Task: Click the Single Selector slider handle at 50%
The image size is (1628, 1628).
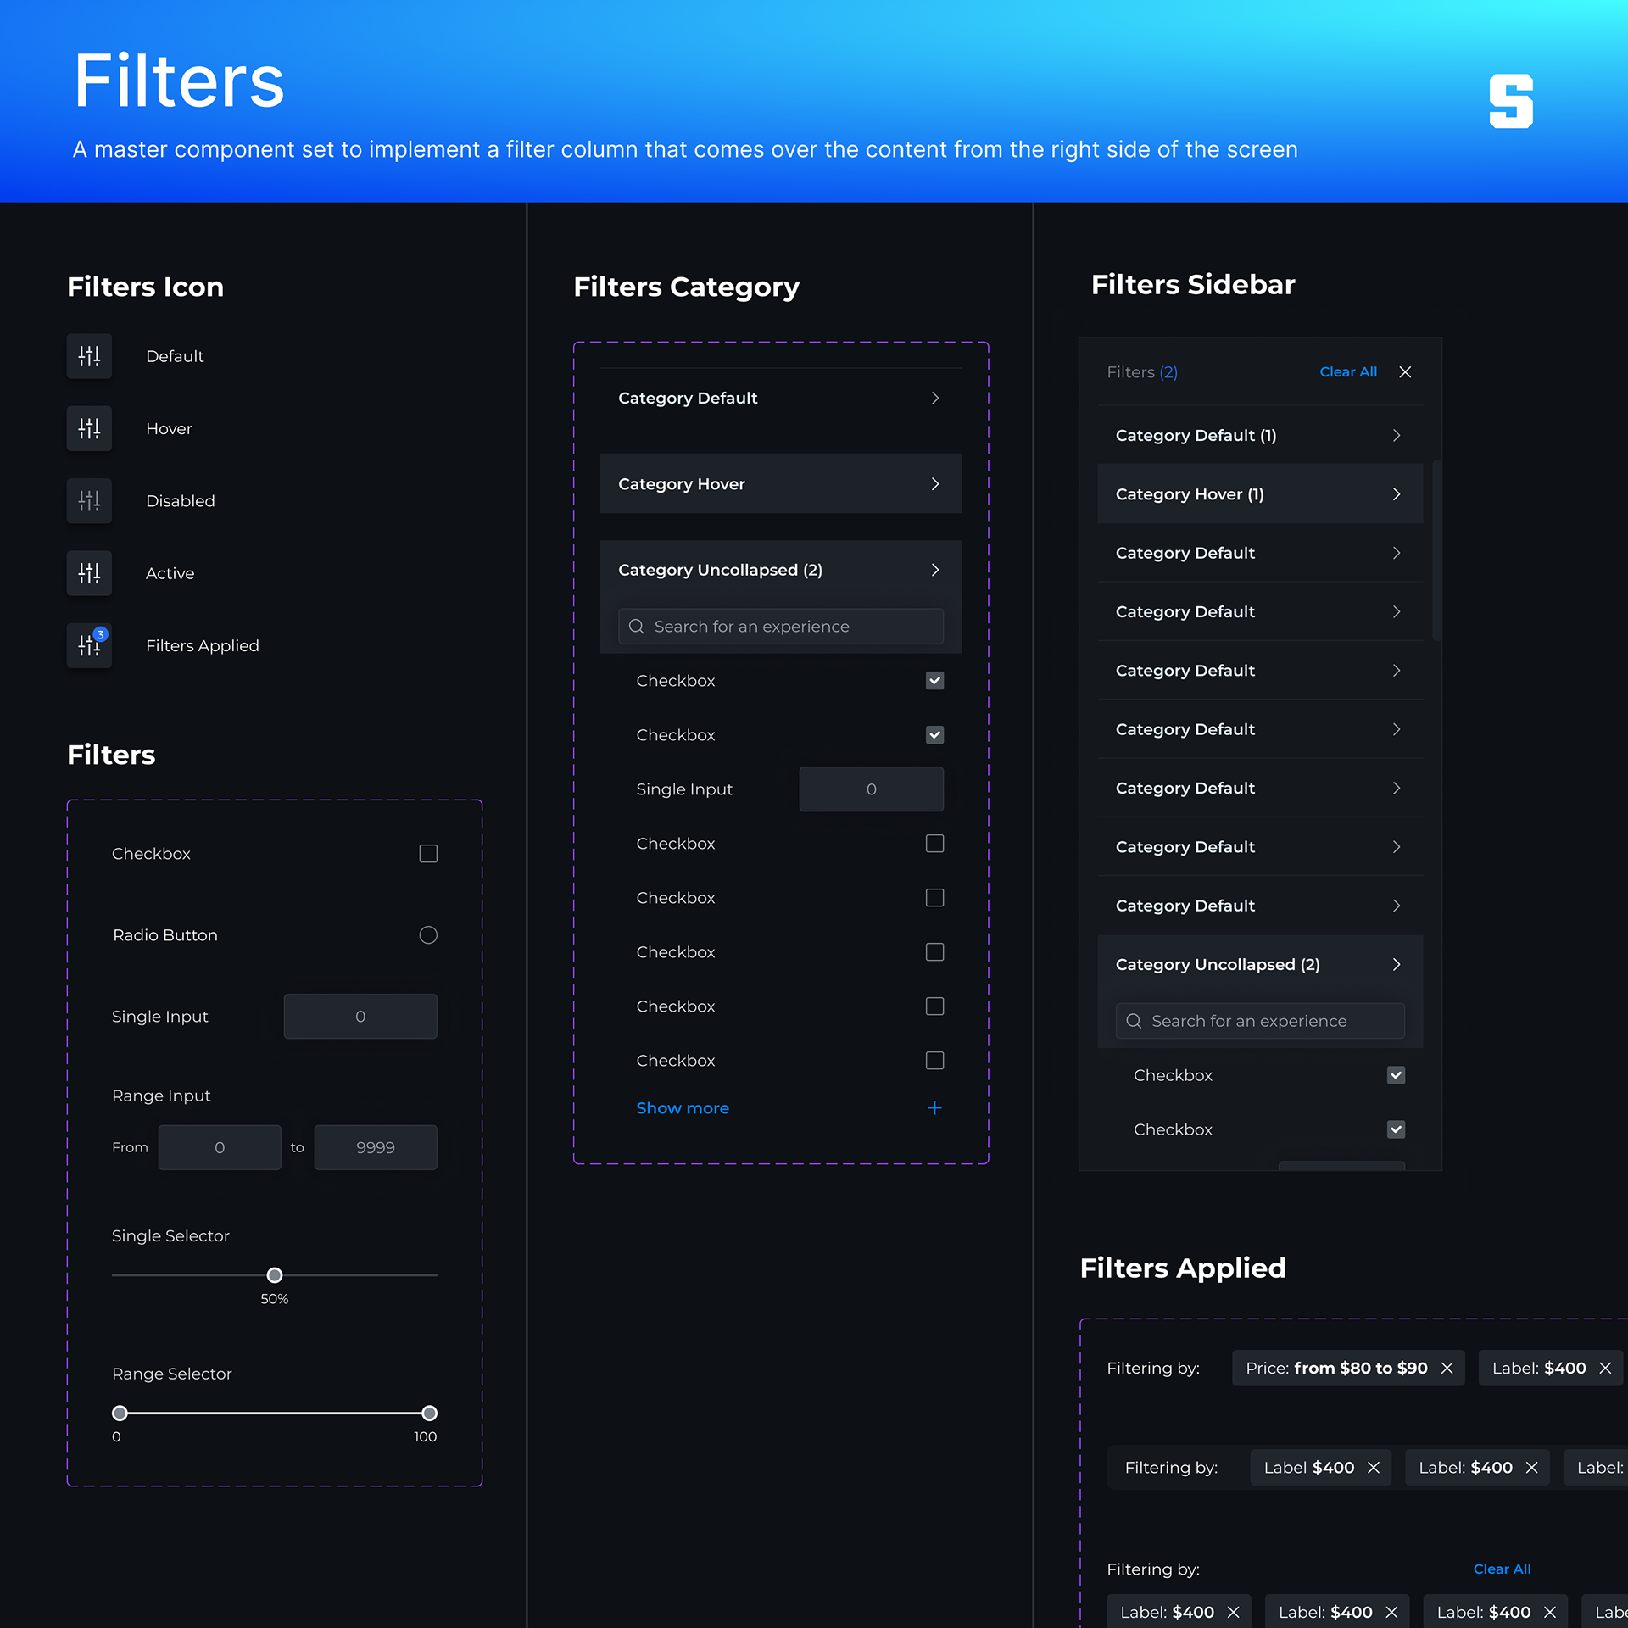Action: click(275, 1275)
